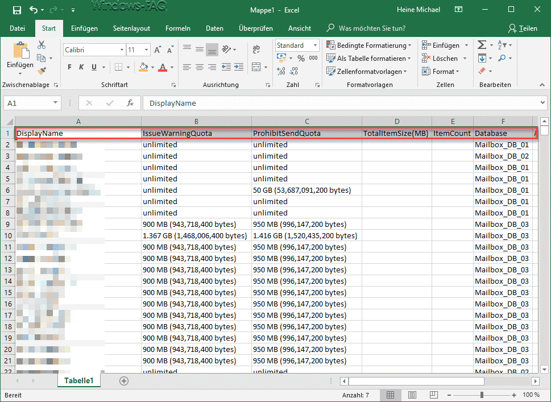This screenshot has height=402, width=551.
Task: Click the decrease indent icon
Action: [226, 67]
